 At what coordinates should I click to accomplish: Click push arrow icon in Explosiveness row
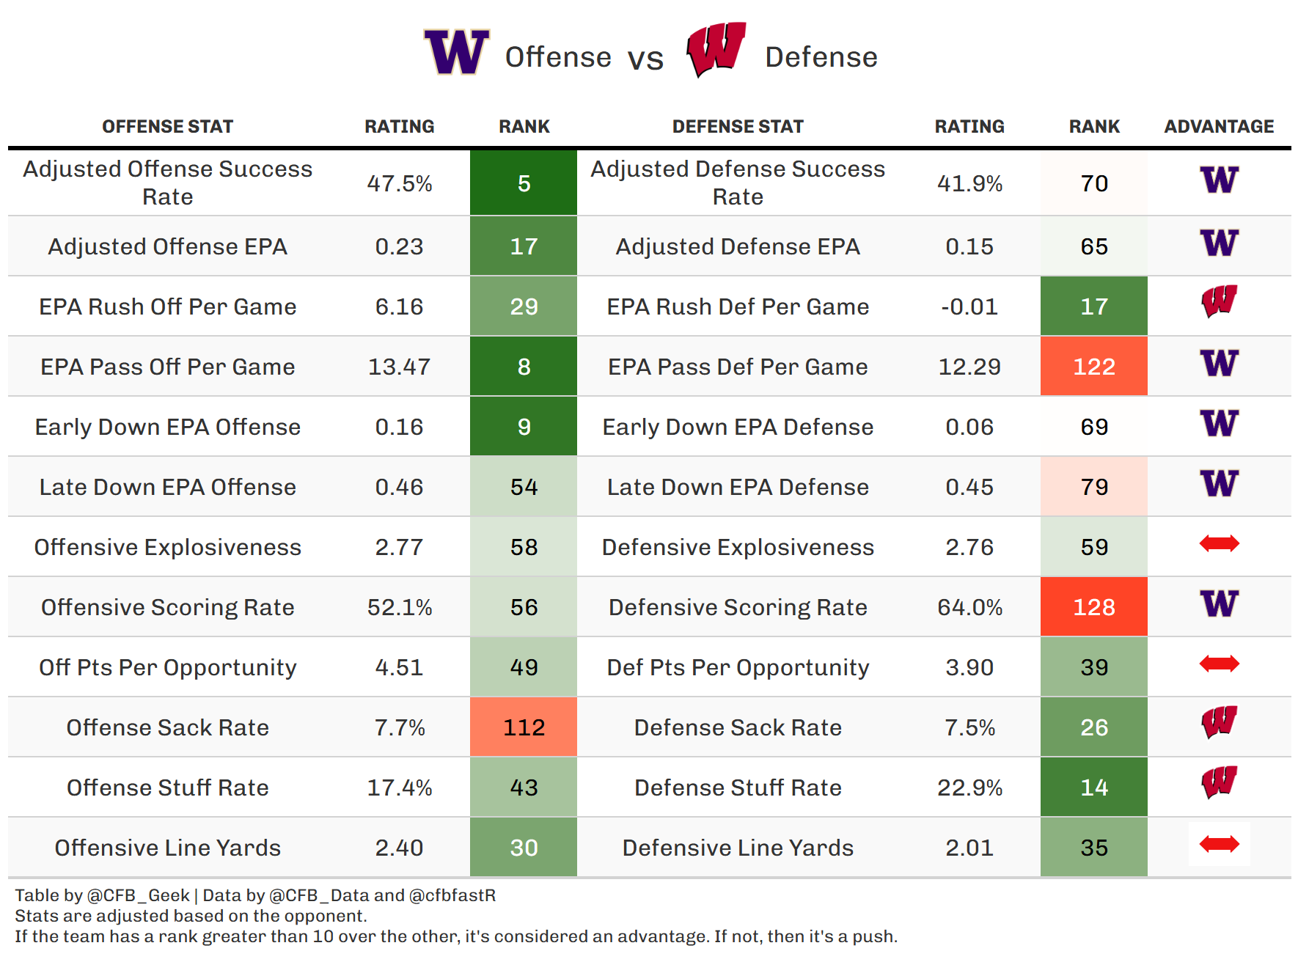point(1219,543)
